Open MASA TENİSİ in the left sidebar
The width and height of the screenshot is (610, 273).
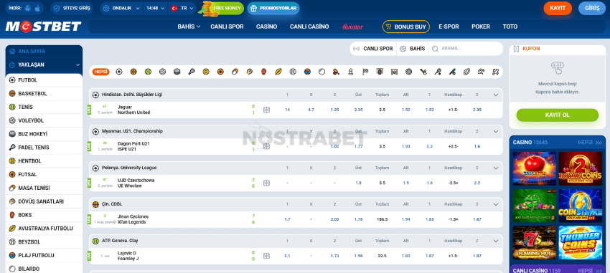click(44, 188)
